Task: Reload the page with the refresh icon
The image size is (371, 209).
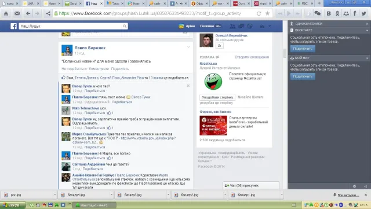Action: pyautogui.click(x=259, y=13)
